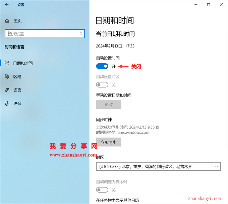Turn off the 自动设置时间 toggle

[x=102, y=66]
